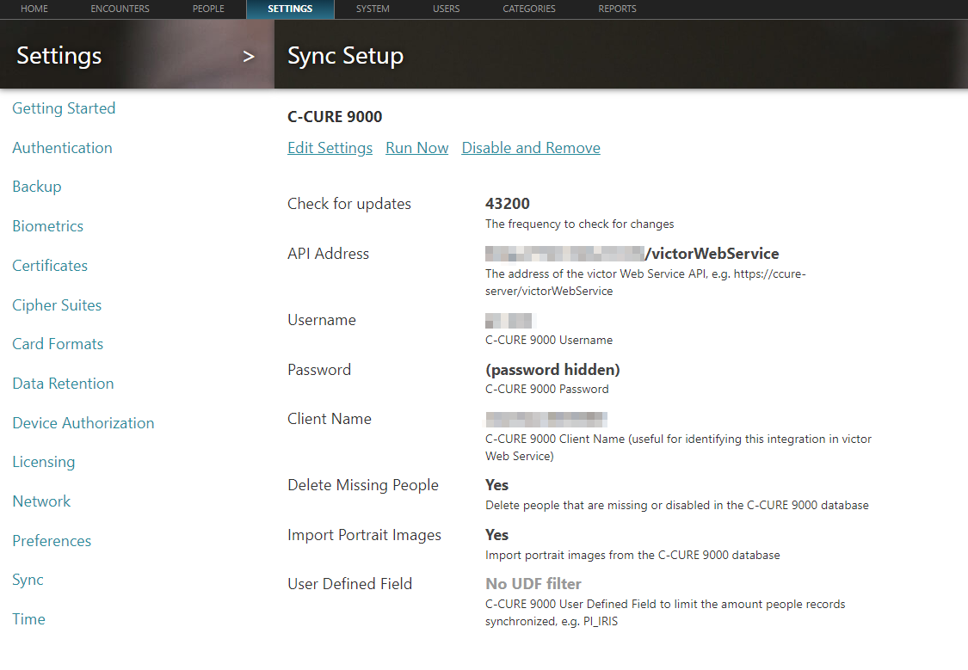Click the Settings header title

click(x=59, y=56)
